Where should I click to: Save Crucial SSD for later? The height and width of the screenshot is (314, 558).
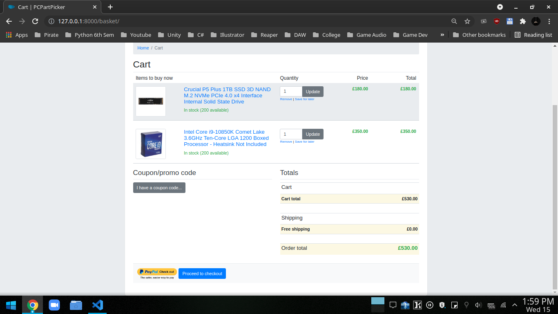[305, 99]
